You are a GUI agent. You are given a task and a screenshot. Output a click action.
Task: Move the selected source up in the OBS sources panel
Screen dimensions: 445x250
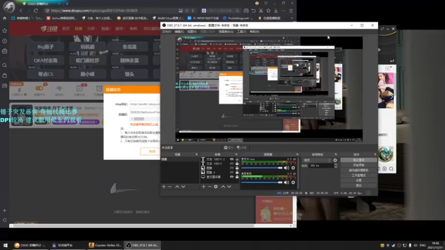[223, 187]
